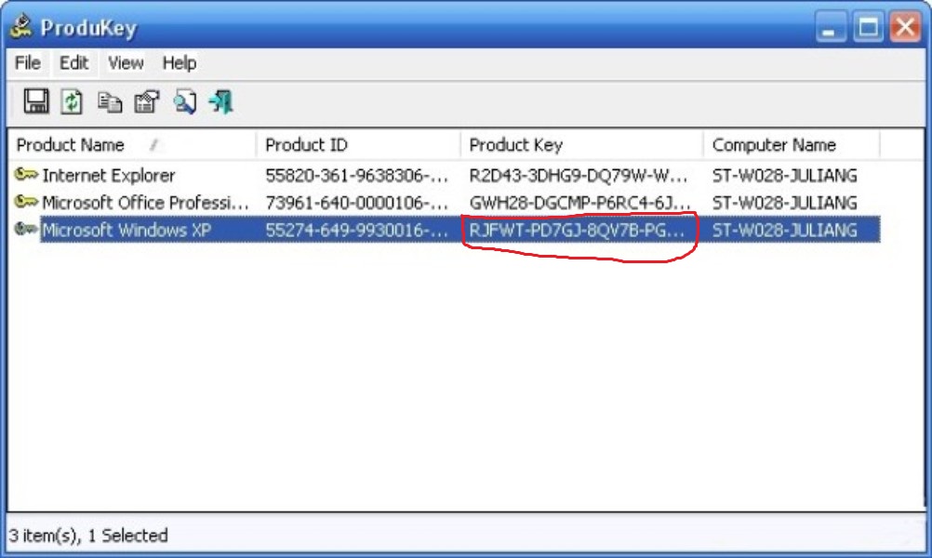Sort by the Product ID column header
The height and width of the screenshot is (558, 932).
point(358,144)
